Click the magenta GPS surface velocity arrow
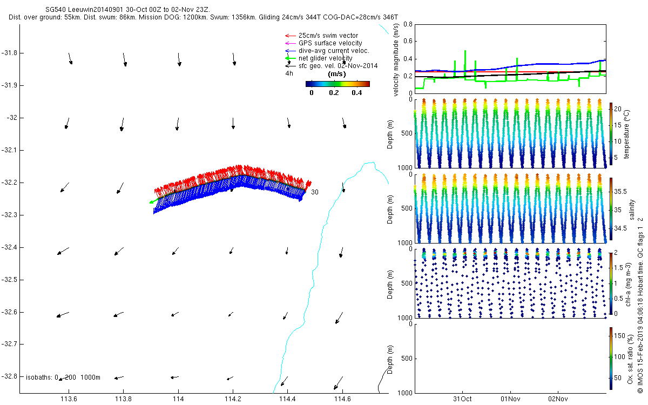Screen dimensions: 648x405 point(291,43)
